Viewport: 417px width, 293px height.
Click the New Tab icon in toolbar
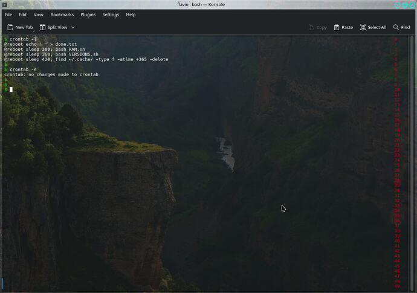(10, 27)
